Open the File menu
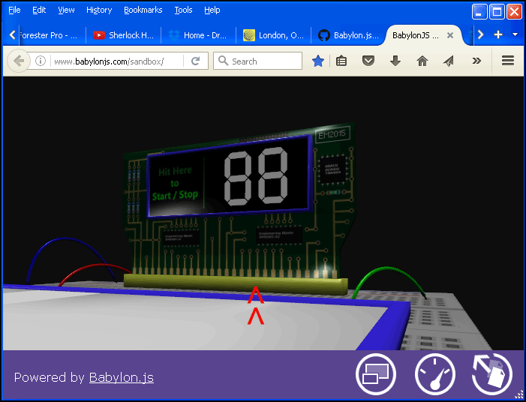 (x=14, y=10)
